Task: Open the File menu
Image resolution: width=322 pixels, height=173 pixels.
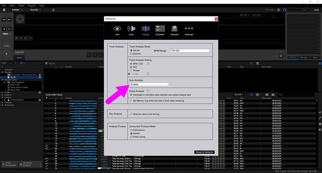Action: [x=4, y=6]
